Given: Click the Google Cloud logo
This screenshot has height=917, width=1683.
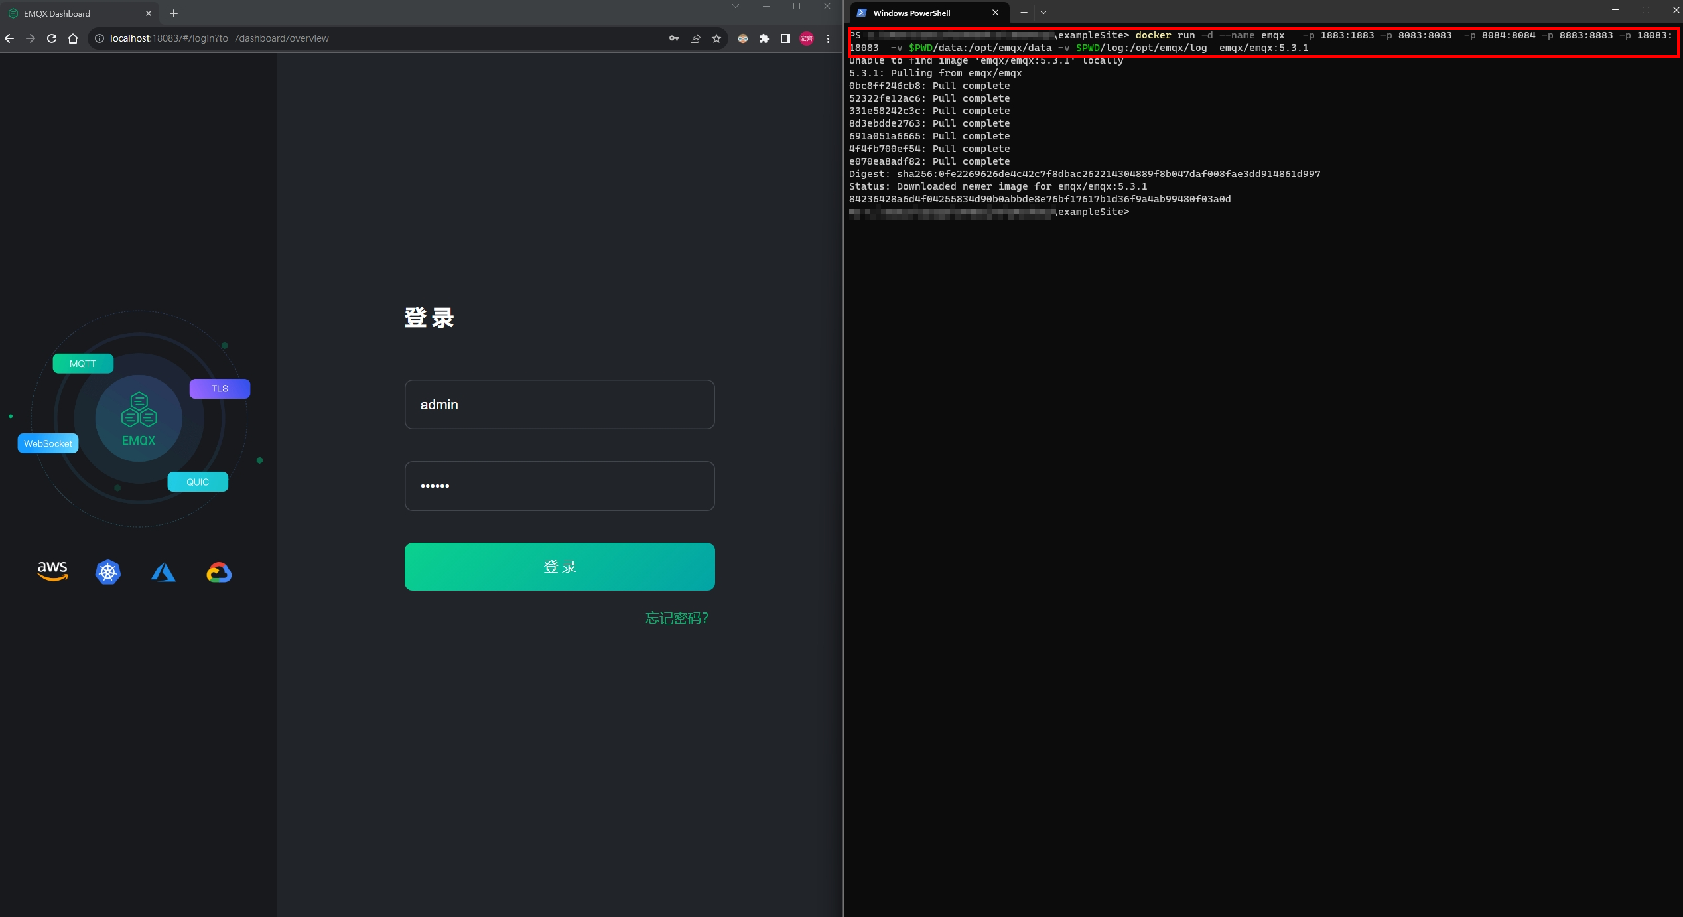Looking at the screenshot, I should [218, 571].
